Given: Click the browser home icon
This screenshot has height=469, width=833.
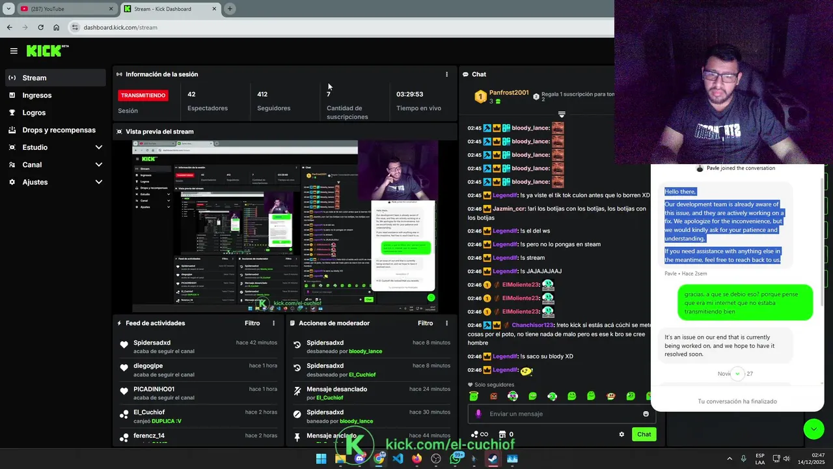Looking at the screenshot, I should pyautogui.click(x=57, y=27).
